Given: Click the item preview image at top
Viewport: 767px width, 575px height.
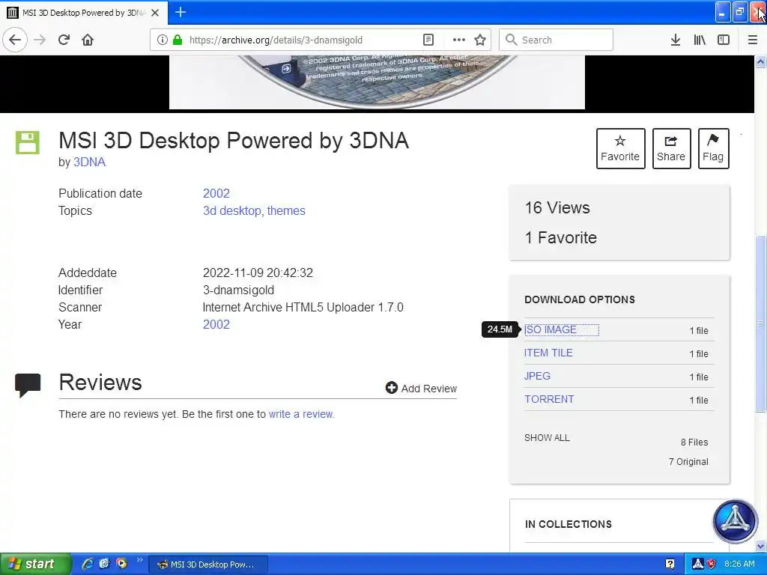Looking at the screenshot, I should [x=377, y=82].
